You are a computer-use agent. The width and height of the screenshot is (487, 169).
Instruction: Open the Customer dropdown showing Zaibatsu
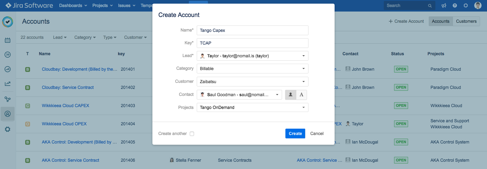point(252,82)
